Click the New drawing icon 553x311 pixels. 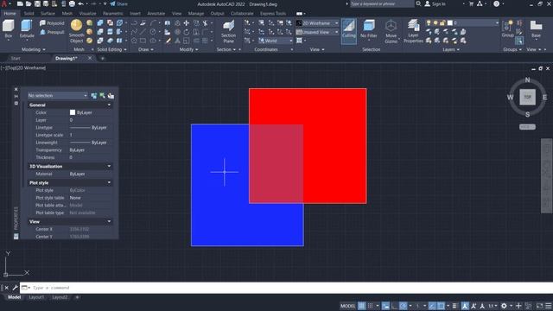coord(20,3)
